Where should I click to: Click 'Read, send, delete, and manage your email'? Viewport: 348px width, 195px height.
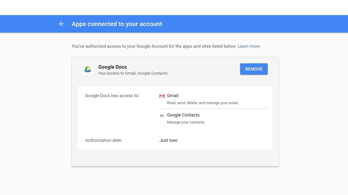click(202, 103)
